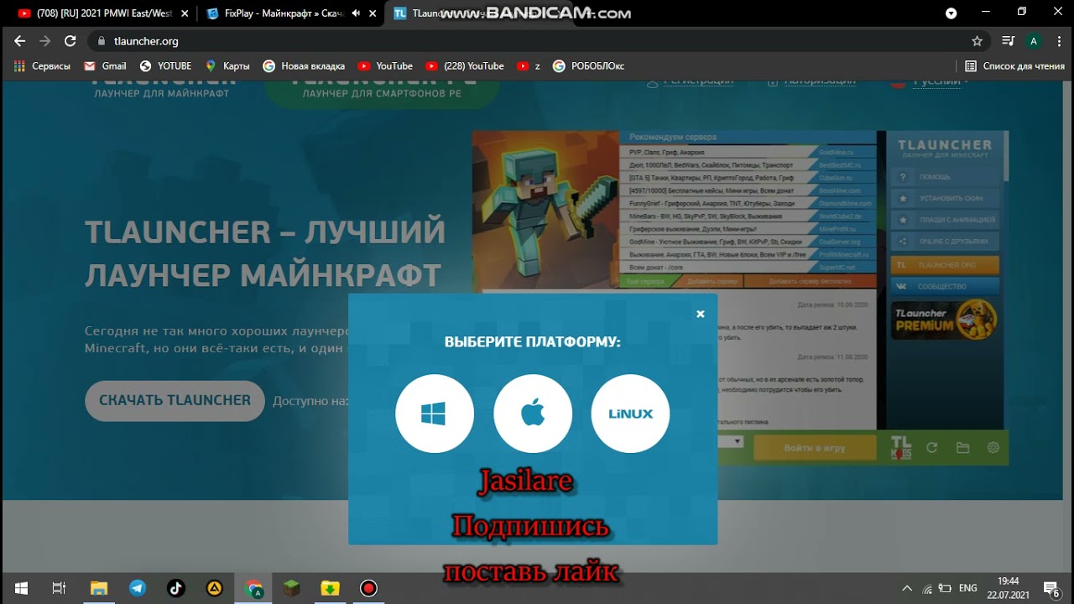Open Minecraft grass block taskbar icon

coord(291,588)
